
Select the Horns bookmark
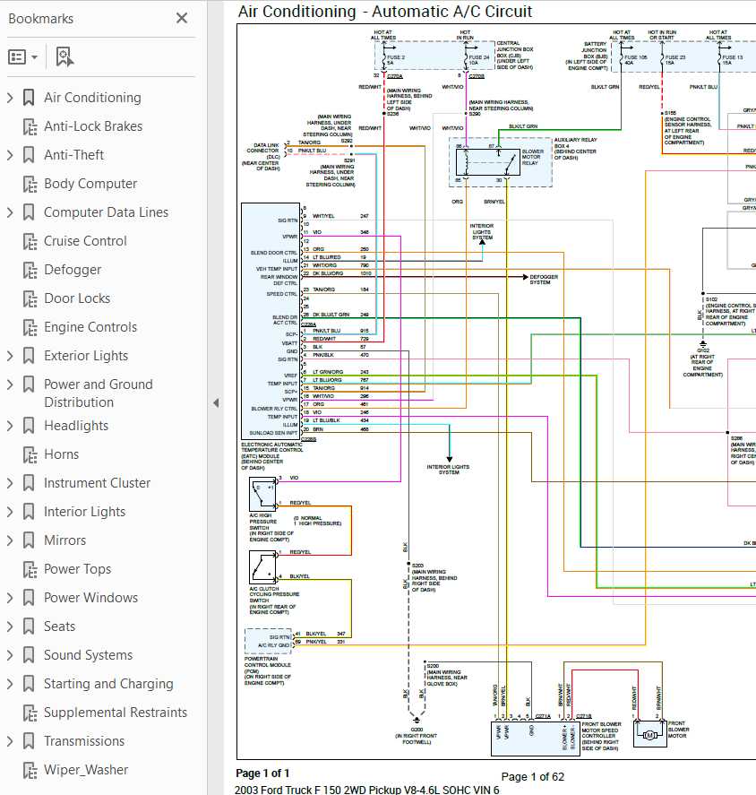click(x=61, y=454)
